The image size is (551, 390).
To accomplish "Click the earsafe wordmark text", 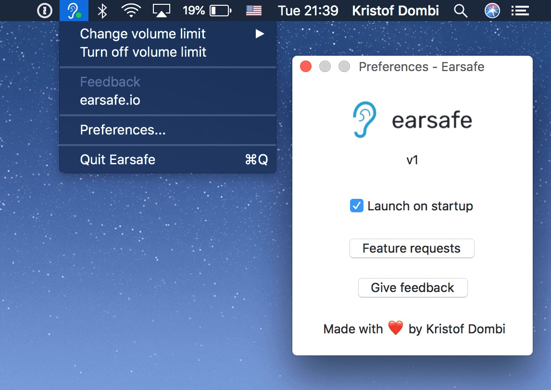I will [x=432, y=120].
